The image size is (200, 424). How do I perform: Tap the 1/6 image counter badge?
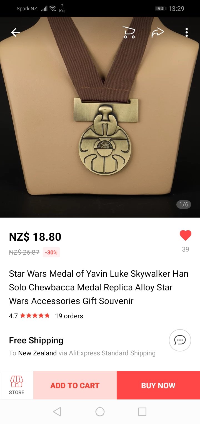[184, 204]
